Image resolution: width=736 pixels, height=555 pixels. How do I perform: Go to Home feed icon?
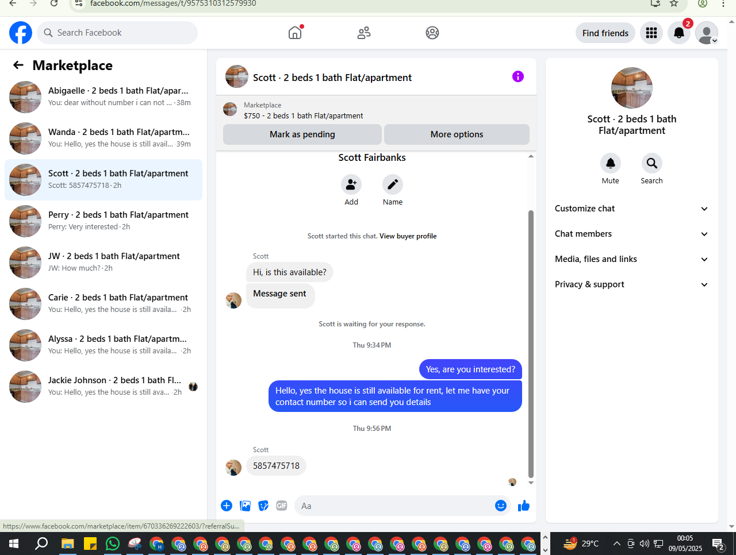pos(295,33)
